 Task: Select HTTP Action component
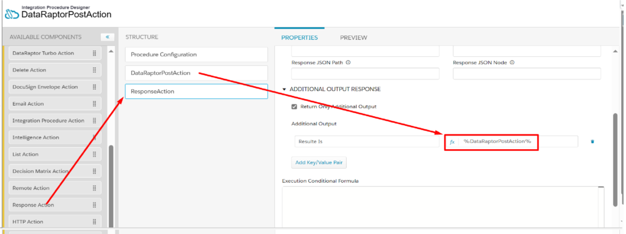55,222
